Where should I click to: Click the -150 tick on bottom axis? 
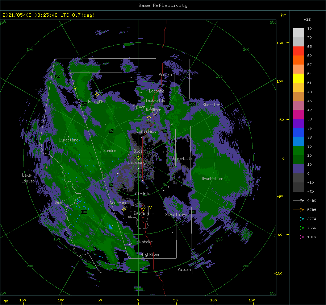[21, 300]
